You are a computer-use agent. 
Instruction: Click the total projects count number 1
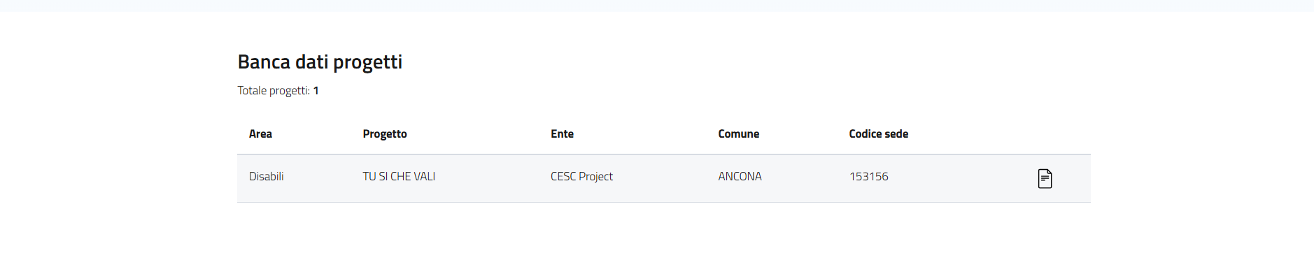tap(316, 90)
